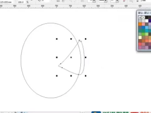This screenshot has width=151, height=113.
Task: Select the no-color X swatch in palette
Action: 143,18
